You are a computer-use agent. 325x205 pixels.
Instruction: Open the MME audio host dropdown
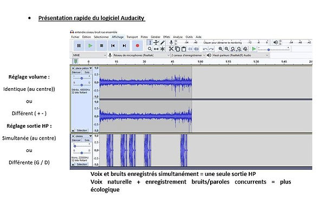(89, 55)
